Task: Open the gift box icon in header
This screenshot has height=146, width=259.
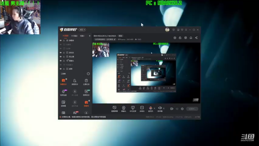Action: pyautogui.click(x=175, y=38)
